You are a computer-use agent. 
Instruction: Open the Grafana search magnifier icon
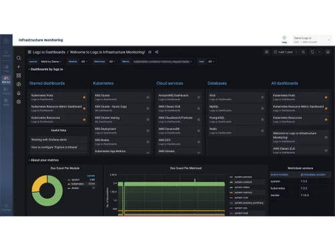(19, 58)
